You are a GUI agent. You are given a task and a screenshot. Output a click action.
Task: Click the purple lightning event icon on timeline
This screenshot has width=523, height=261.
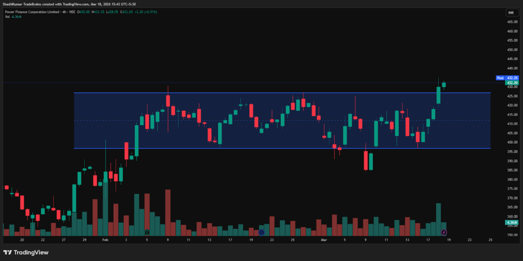(x=443, y=232)
